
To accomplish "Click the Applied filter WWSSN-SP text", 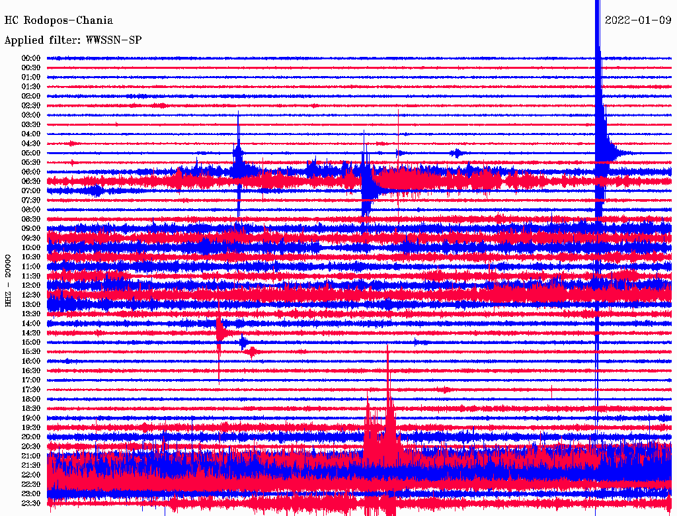I will (x=73, y=40).
